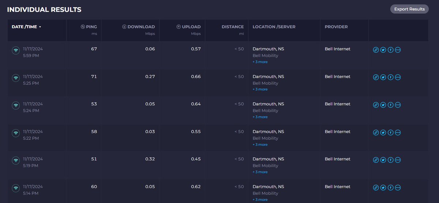This screenshot has width=439, height=203.
Task: Sort by Location/Server column header
Action: pos(274,27)
